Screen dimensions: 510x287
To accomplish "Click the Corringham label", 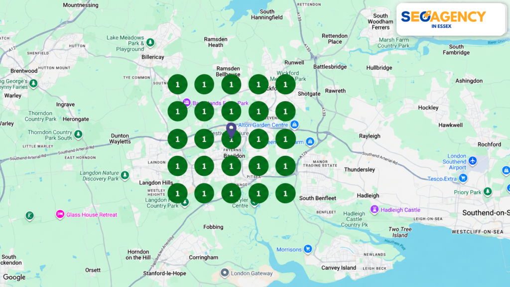I will pos(204,258).
